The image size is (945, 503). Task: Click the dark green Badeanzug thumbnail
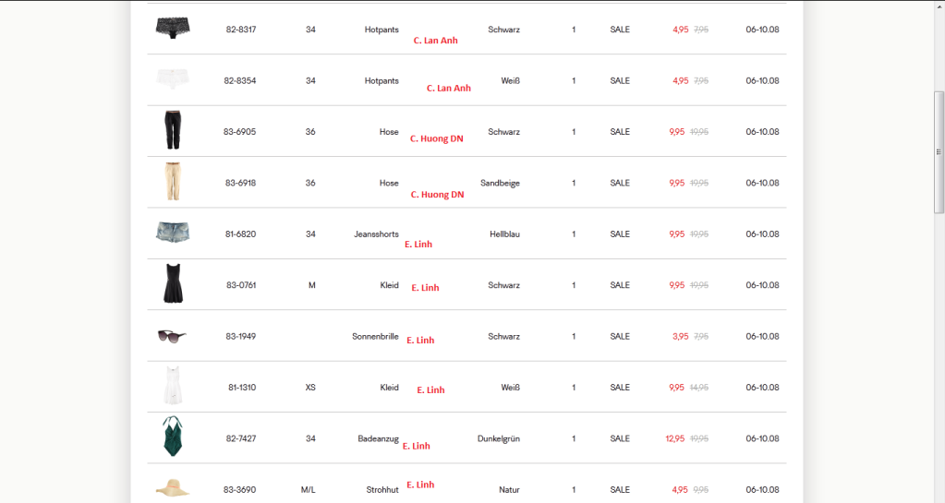pyautogui.click(x=173, y=437)
